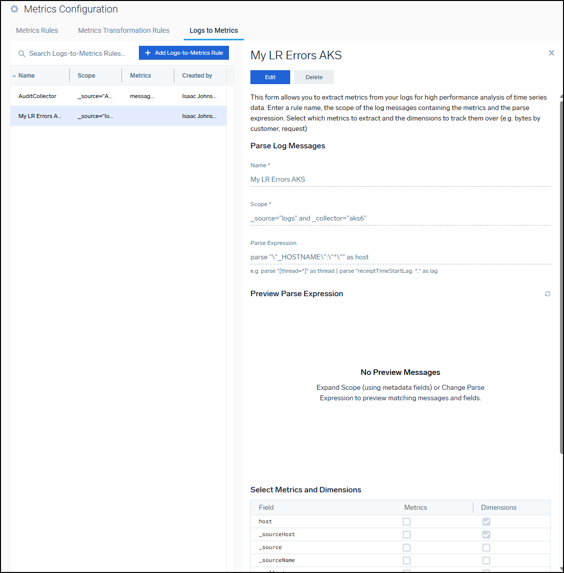Sort the list by Scope column

[x=86, y=76]
